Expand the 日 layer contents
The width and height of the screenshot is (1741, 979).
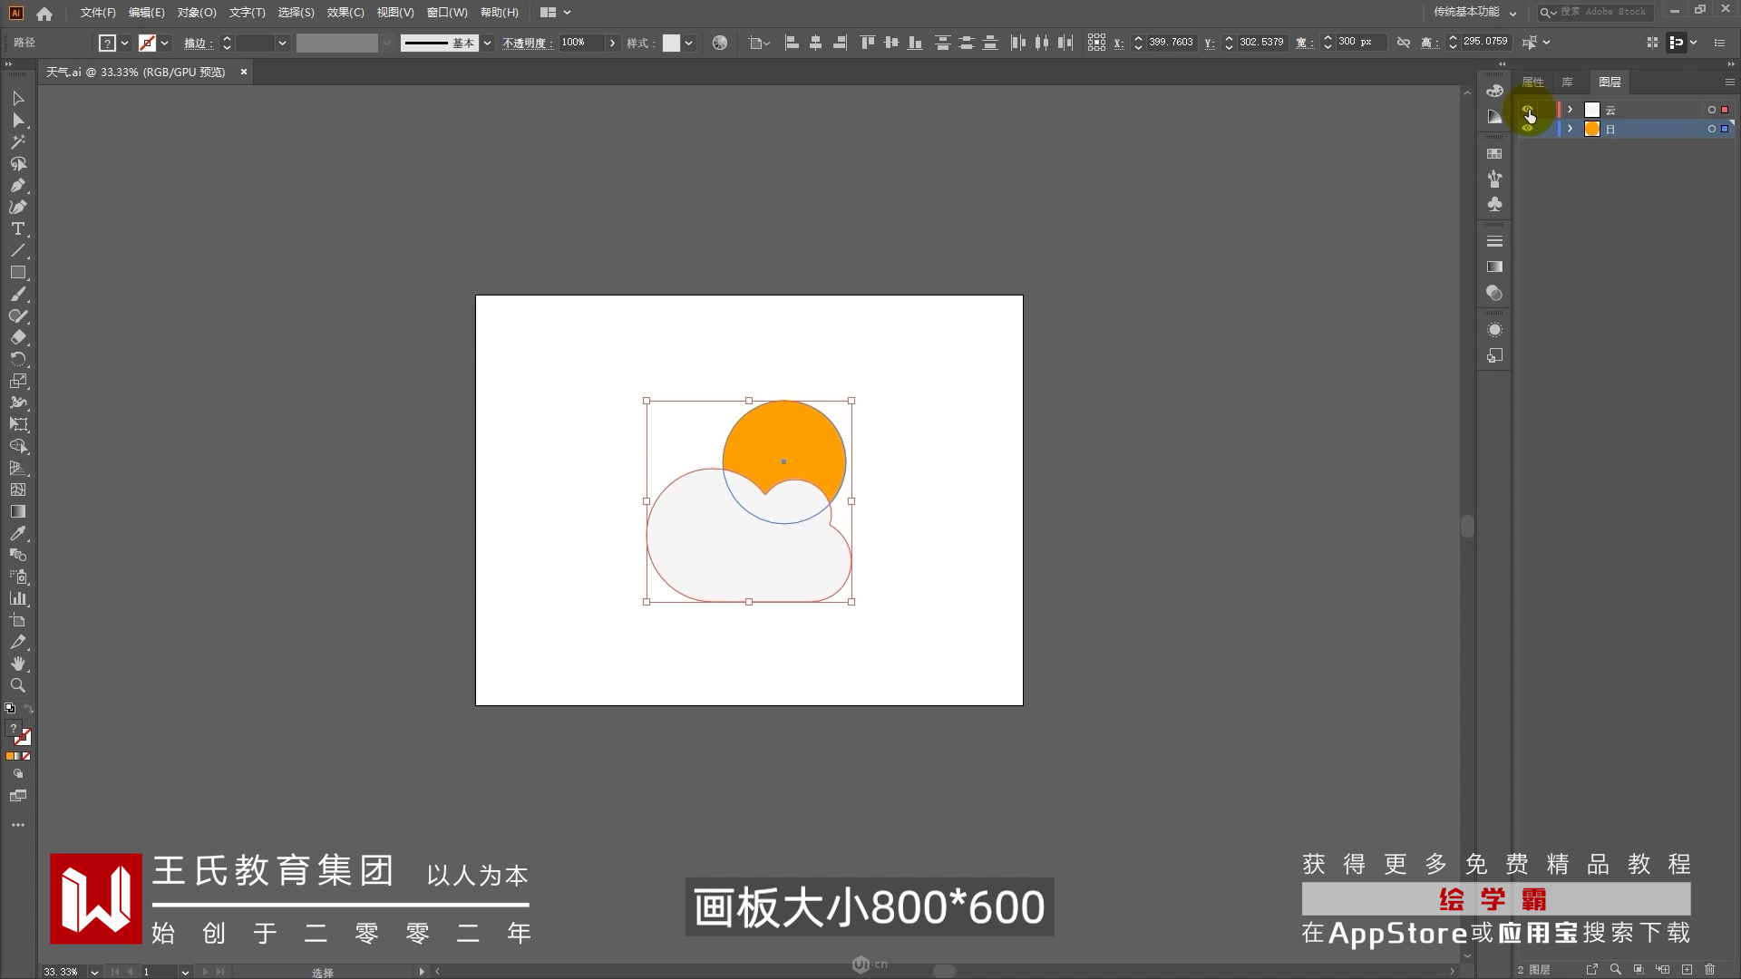[1570, 129]
